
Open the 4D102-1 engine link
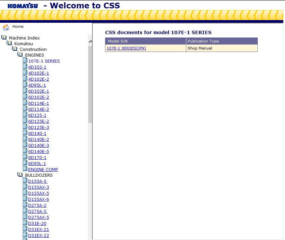point(37,67)
